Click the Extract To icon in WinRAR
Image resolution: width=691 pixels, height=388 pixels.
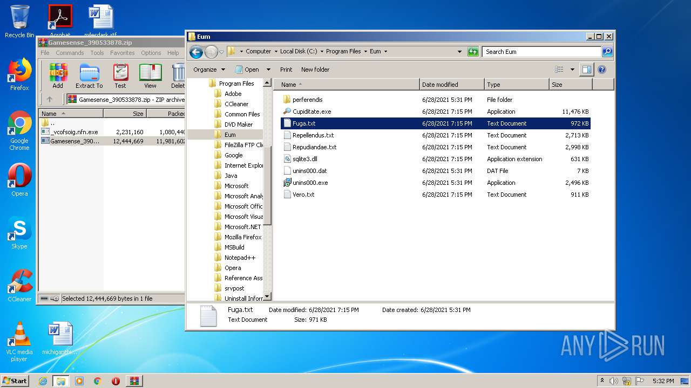(89, 76)
